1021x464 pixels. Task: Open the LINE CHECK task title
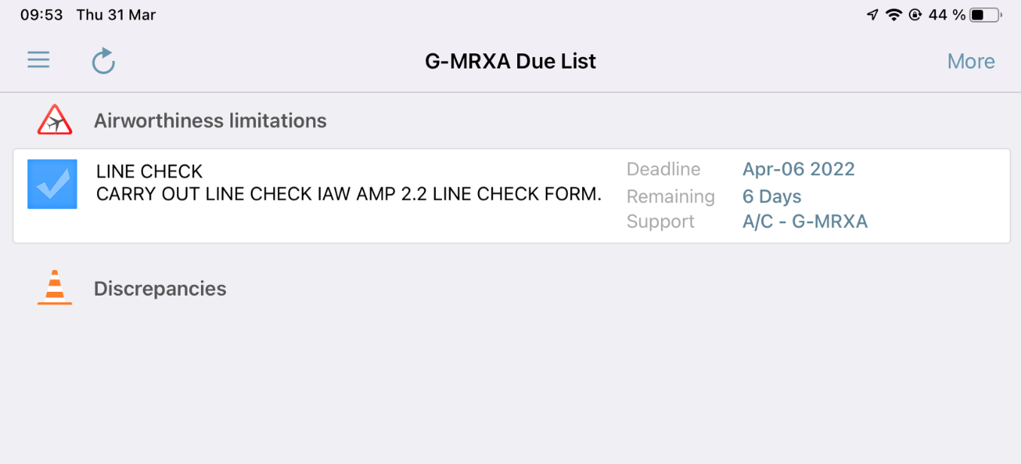click(150, 171)
